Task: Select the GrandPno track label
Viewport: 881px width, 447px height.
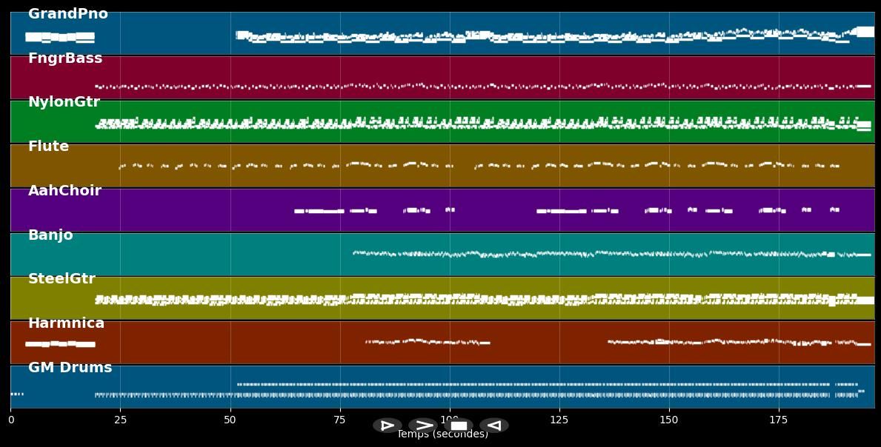Action: pos(68,14)
